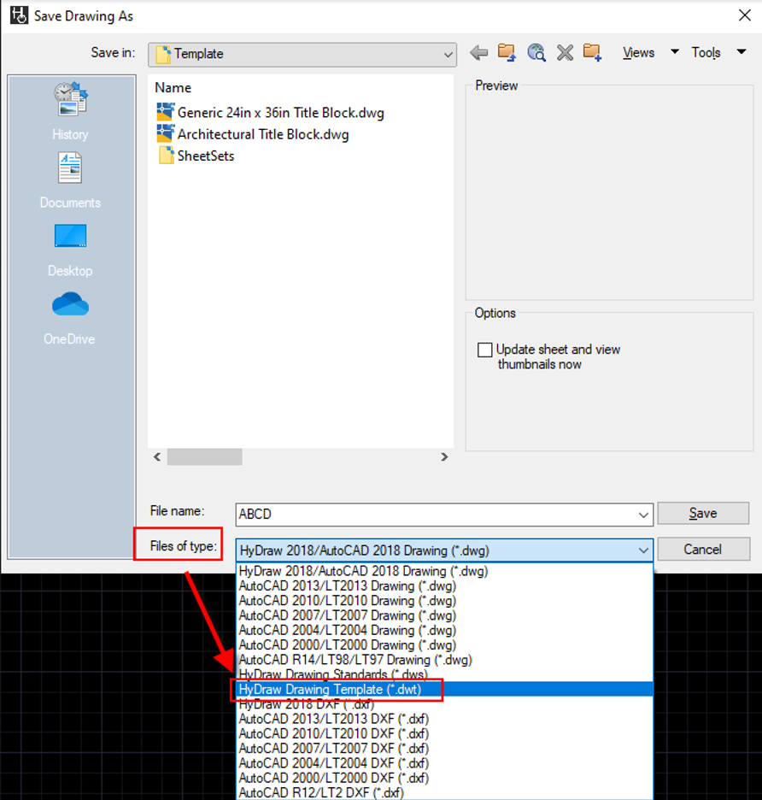Click the Tools dropdown arrow
762x800 pixels.
(741, 51)
